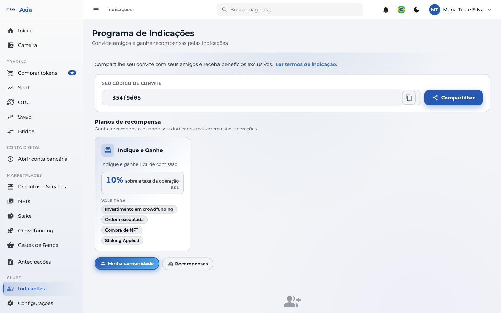Click the Axia logo in sidebar
This screenshot has width=501, height=313.
click(19, 10)
